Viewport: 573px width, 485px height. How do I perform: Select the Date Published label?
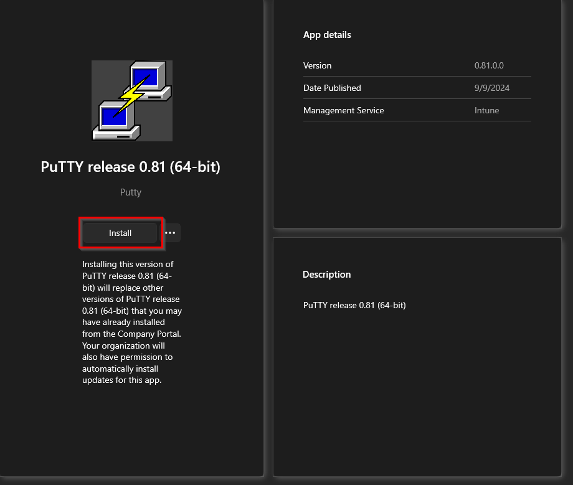point(332,88)
